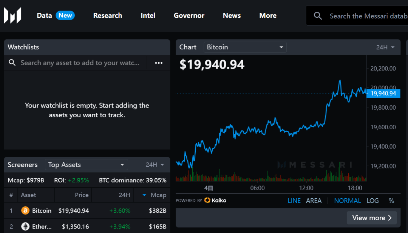Click the large $19,940.94 chart price
The width and height of the screenshot is (408, 233).
[x=212, y=64]
